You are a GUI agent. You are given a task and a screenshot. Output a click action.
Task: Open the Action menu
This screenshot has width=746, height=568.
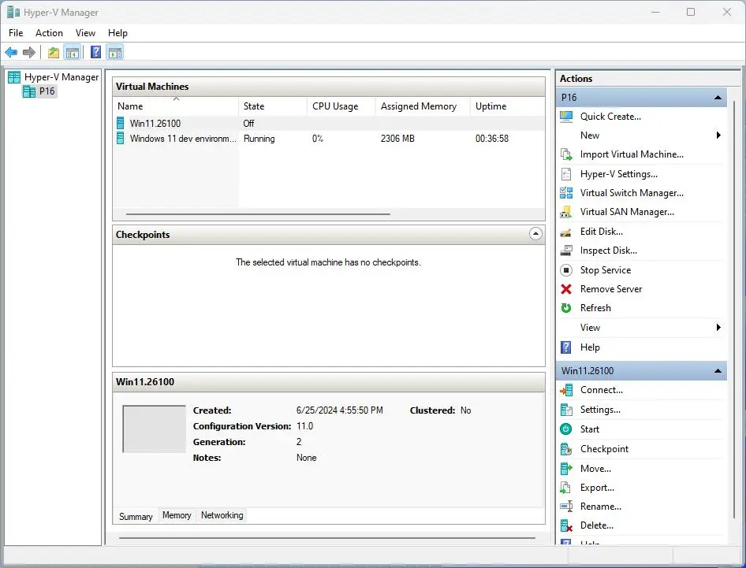[x=49, y=33]
